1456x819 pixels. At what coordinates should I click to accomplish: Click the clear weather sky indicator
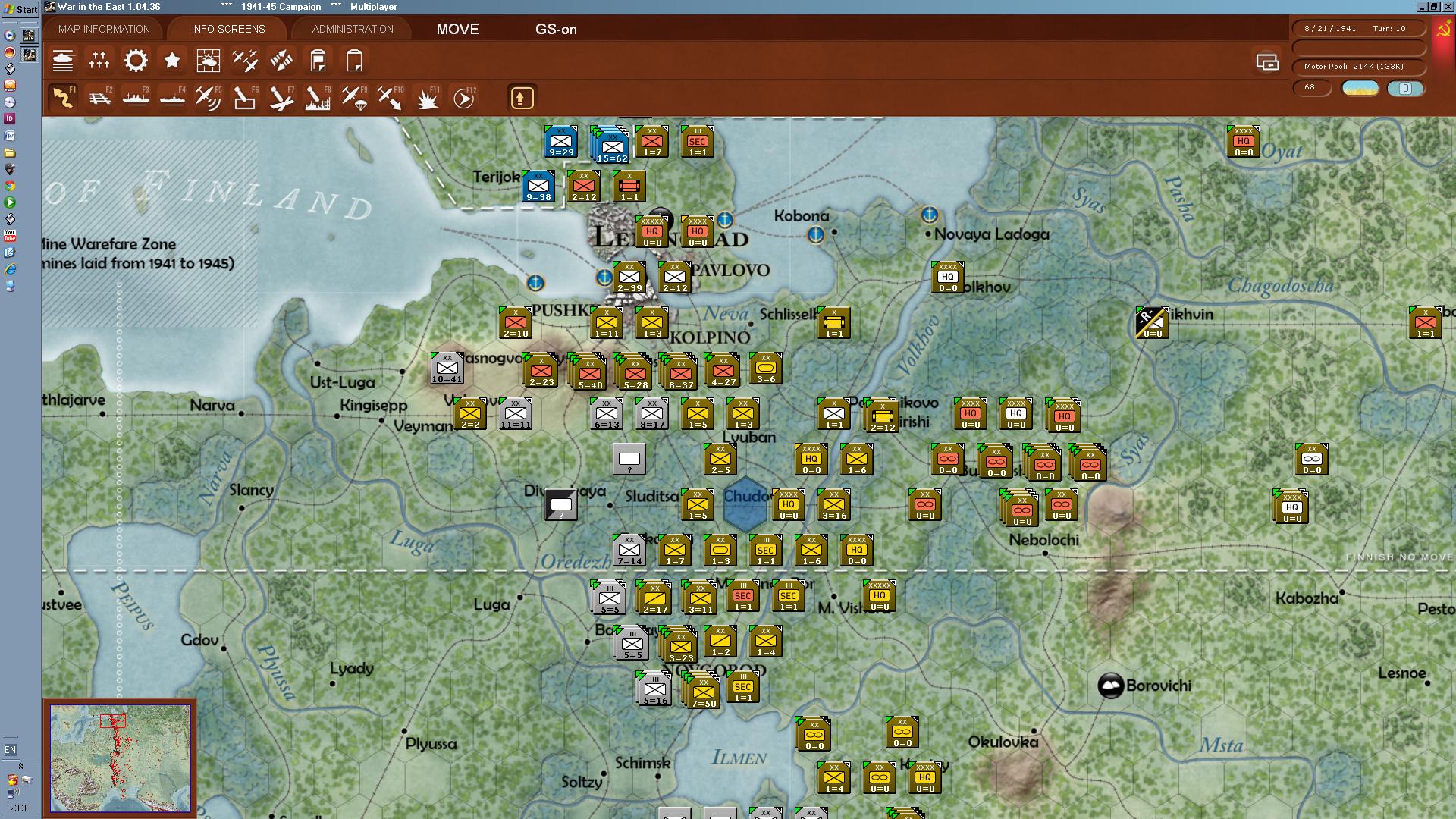1360,88
